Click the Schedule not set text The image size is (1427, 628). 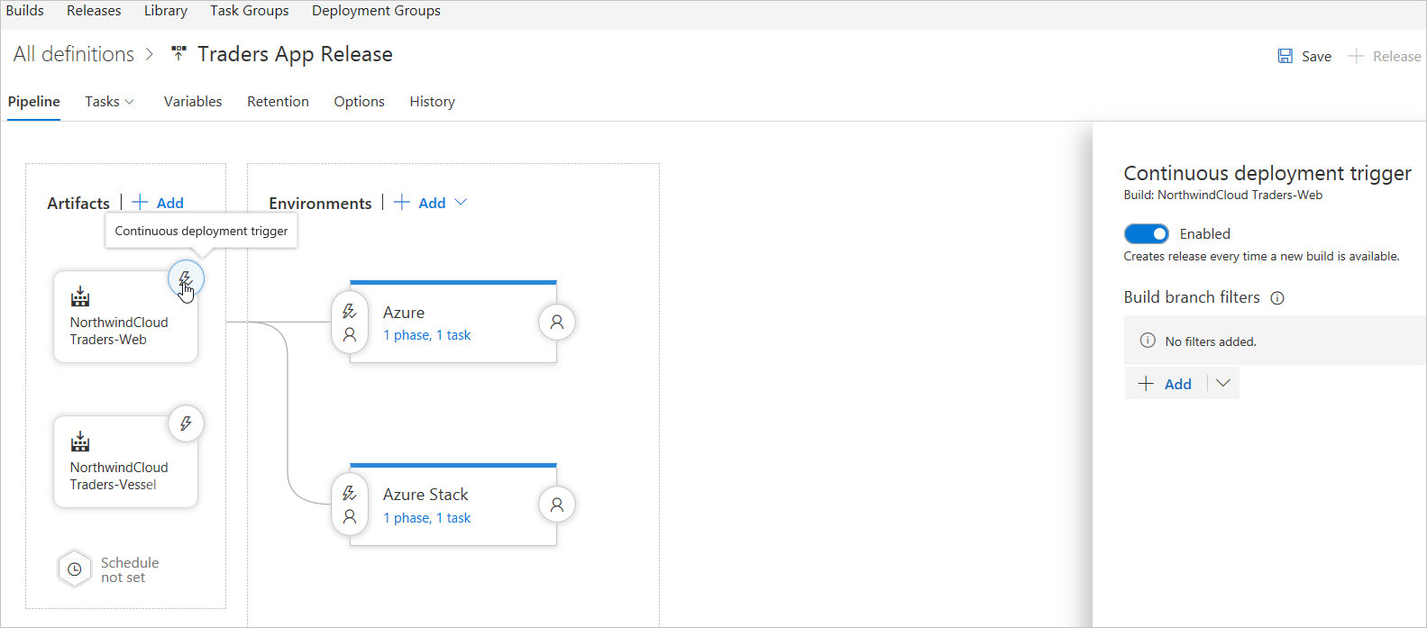130,569
